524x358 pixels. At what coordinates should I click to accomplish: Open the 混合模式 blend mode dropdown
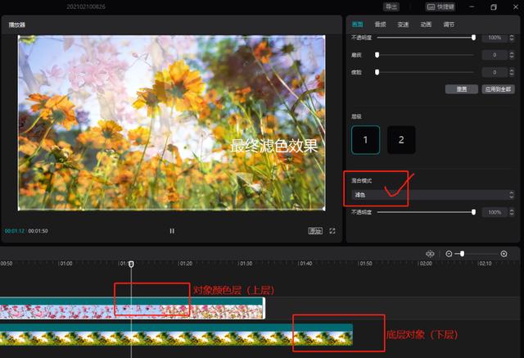tap(432, 195)
